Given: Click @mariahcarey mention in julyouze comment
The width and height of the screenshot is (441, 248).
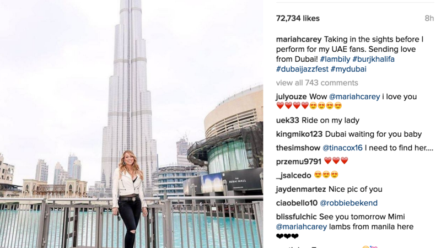Looking at the screenshot, I should coord(354,97).
